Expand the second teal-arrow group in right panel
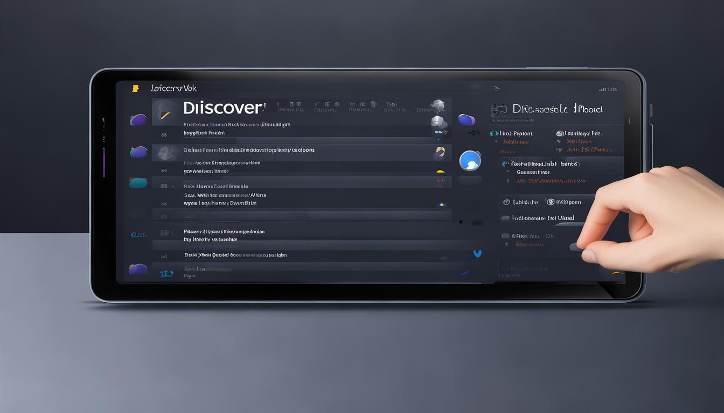724x413 pixels. tap(505, 163)
